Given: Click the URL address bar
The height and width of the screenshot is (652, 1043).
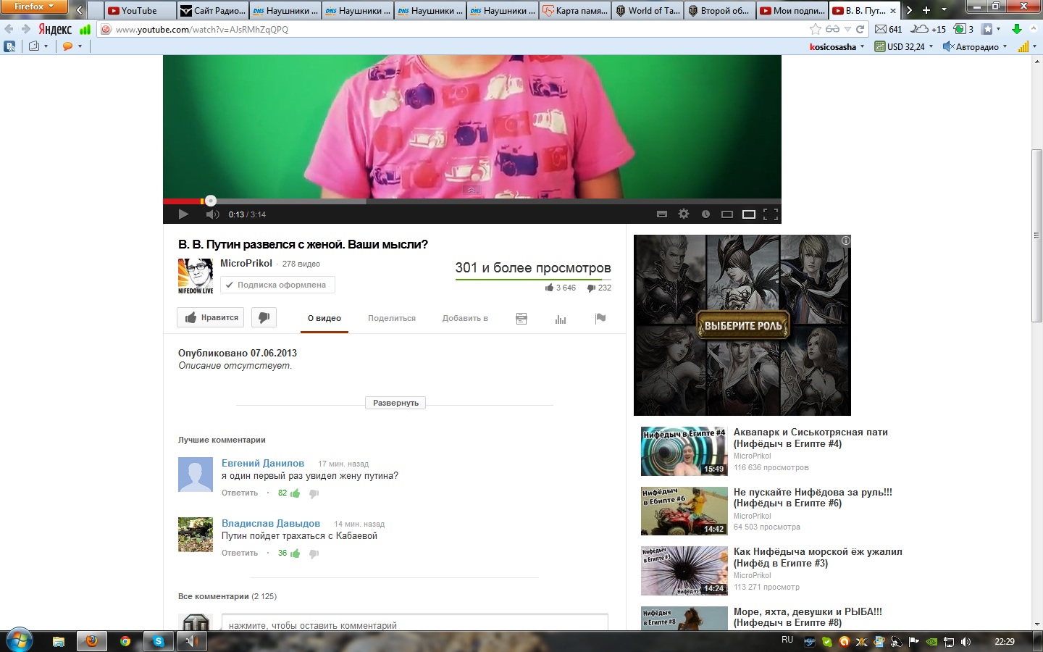Looking at the screenshot, I should point(460,30).
